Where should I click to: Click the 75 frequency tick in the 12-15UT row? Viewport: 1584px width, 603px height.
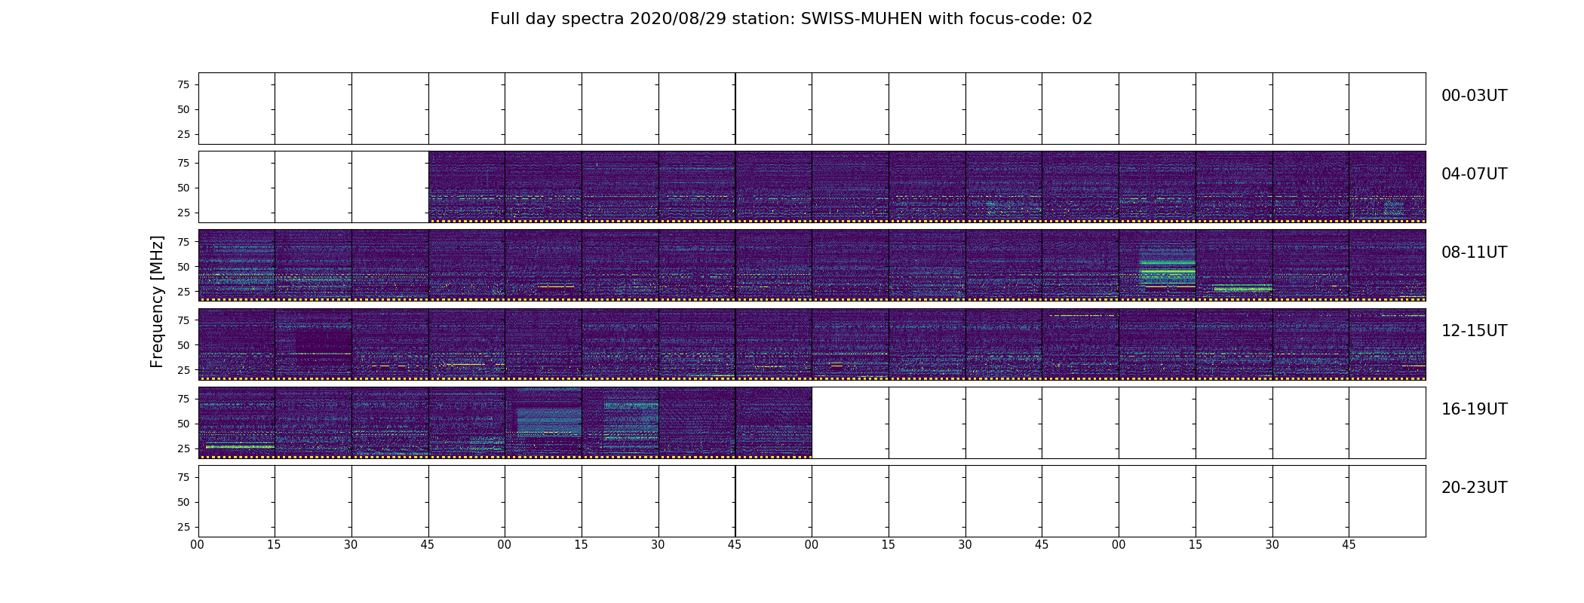pyautogui.click(x=183, y=320)
